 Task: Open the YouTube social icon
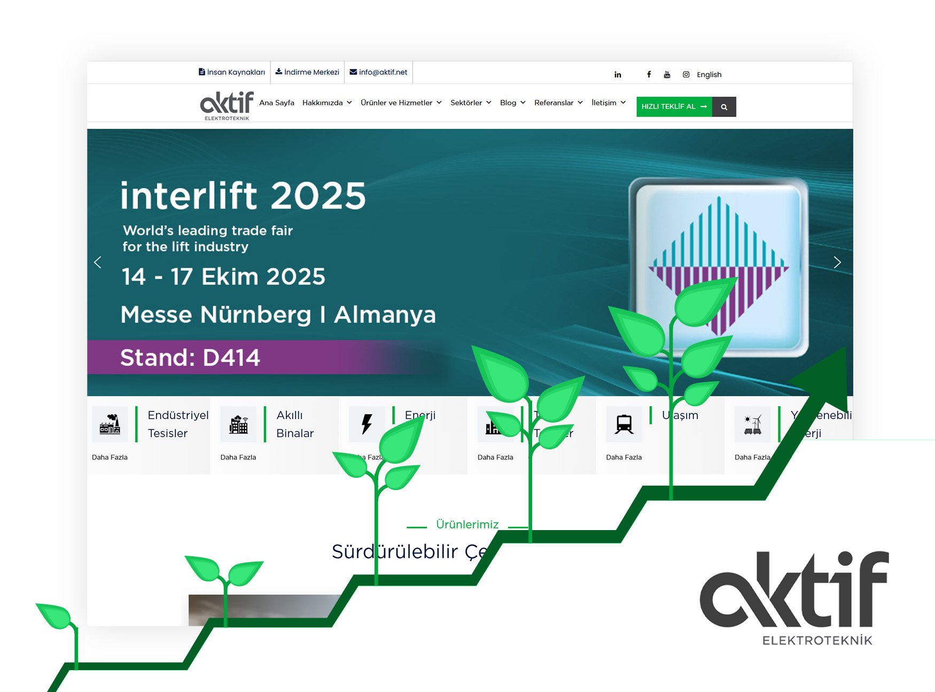tap(667, 75)
